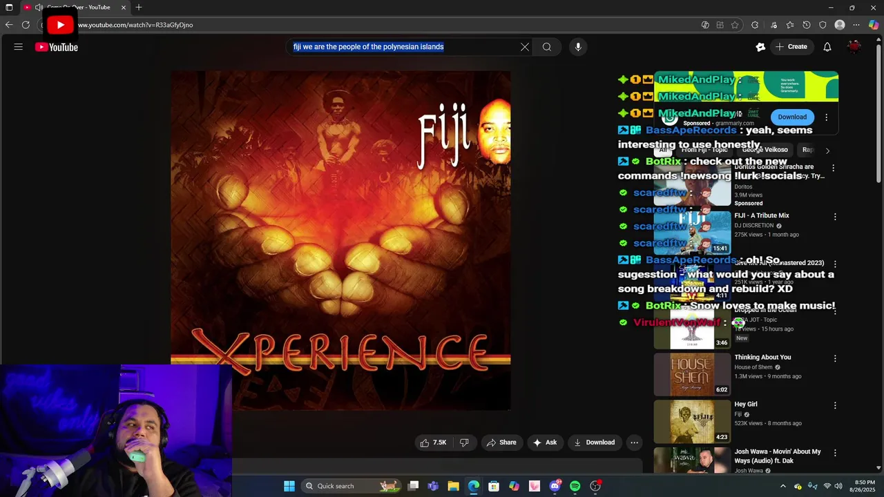
Task: Open the Copilot sidebar icon
Action: coord(874,25)
